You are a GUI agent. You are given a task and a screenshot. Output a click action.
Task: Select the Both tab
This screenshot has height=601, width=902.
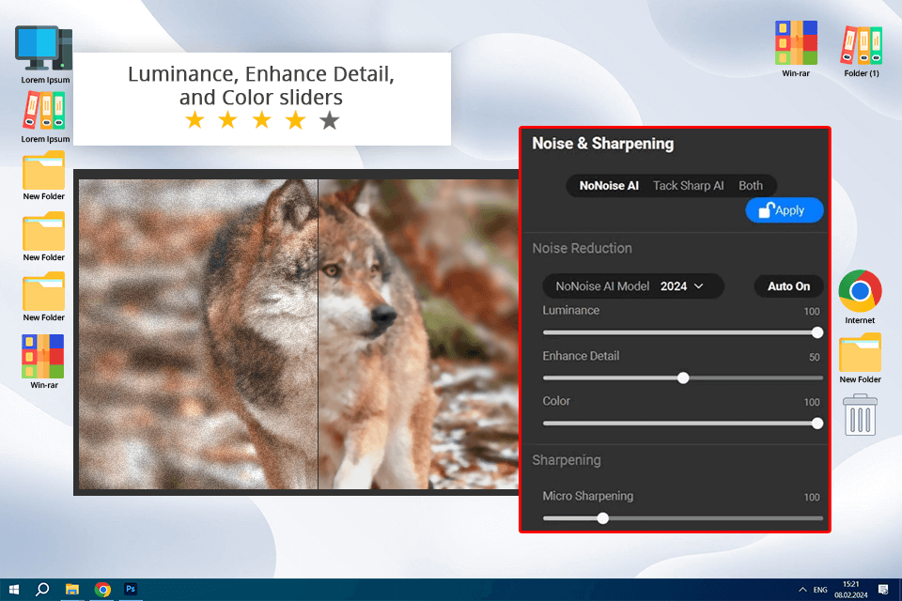point(751,186)
